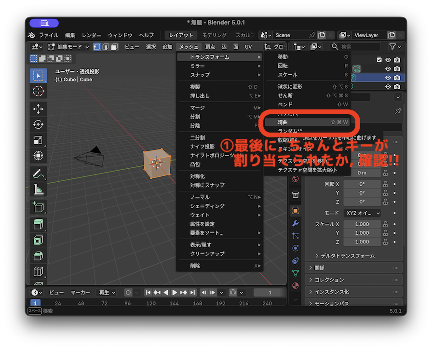Choose 複製 in the Mesh menu
Viewport: 432px width, 349px height.
(219, 87)
